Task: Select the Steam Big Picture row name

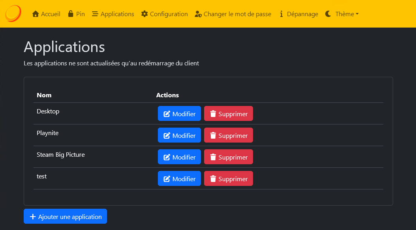Action: pyautogui.click(x=61, y=155)
